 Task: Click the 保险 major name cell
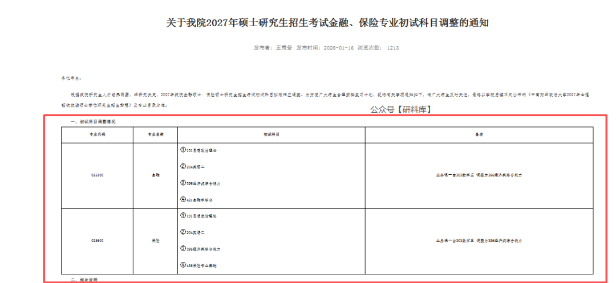click(x=155, y=241)
